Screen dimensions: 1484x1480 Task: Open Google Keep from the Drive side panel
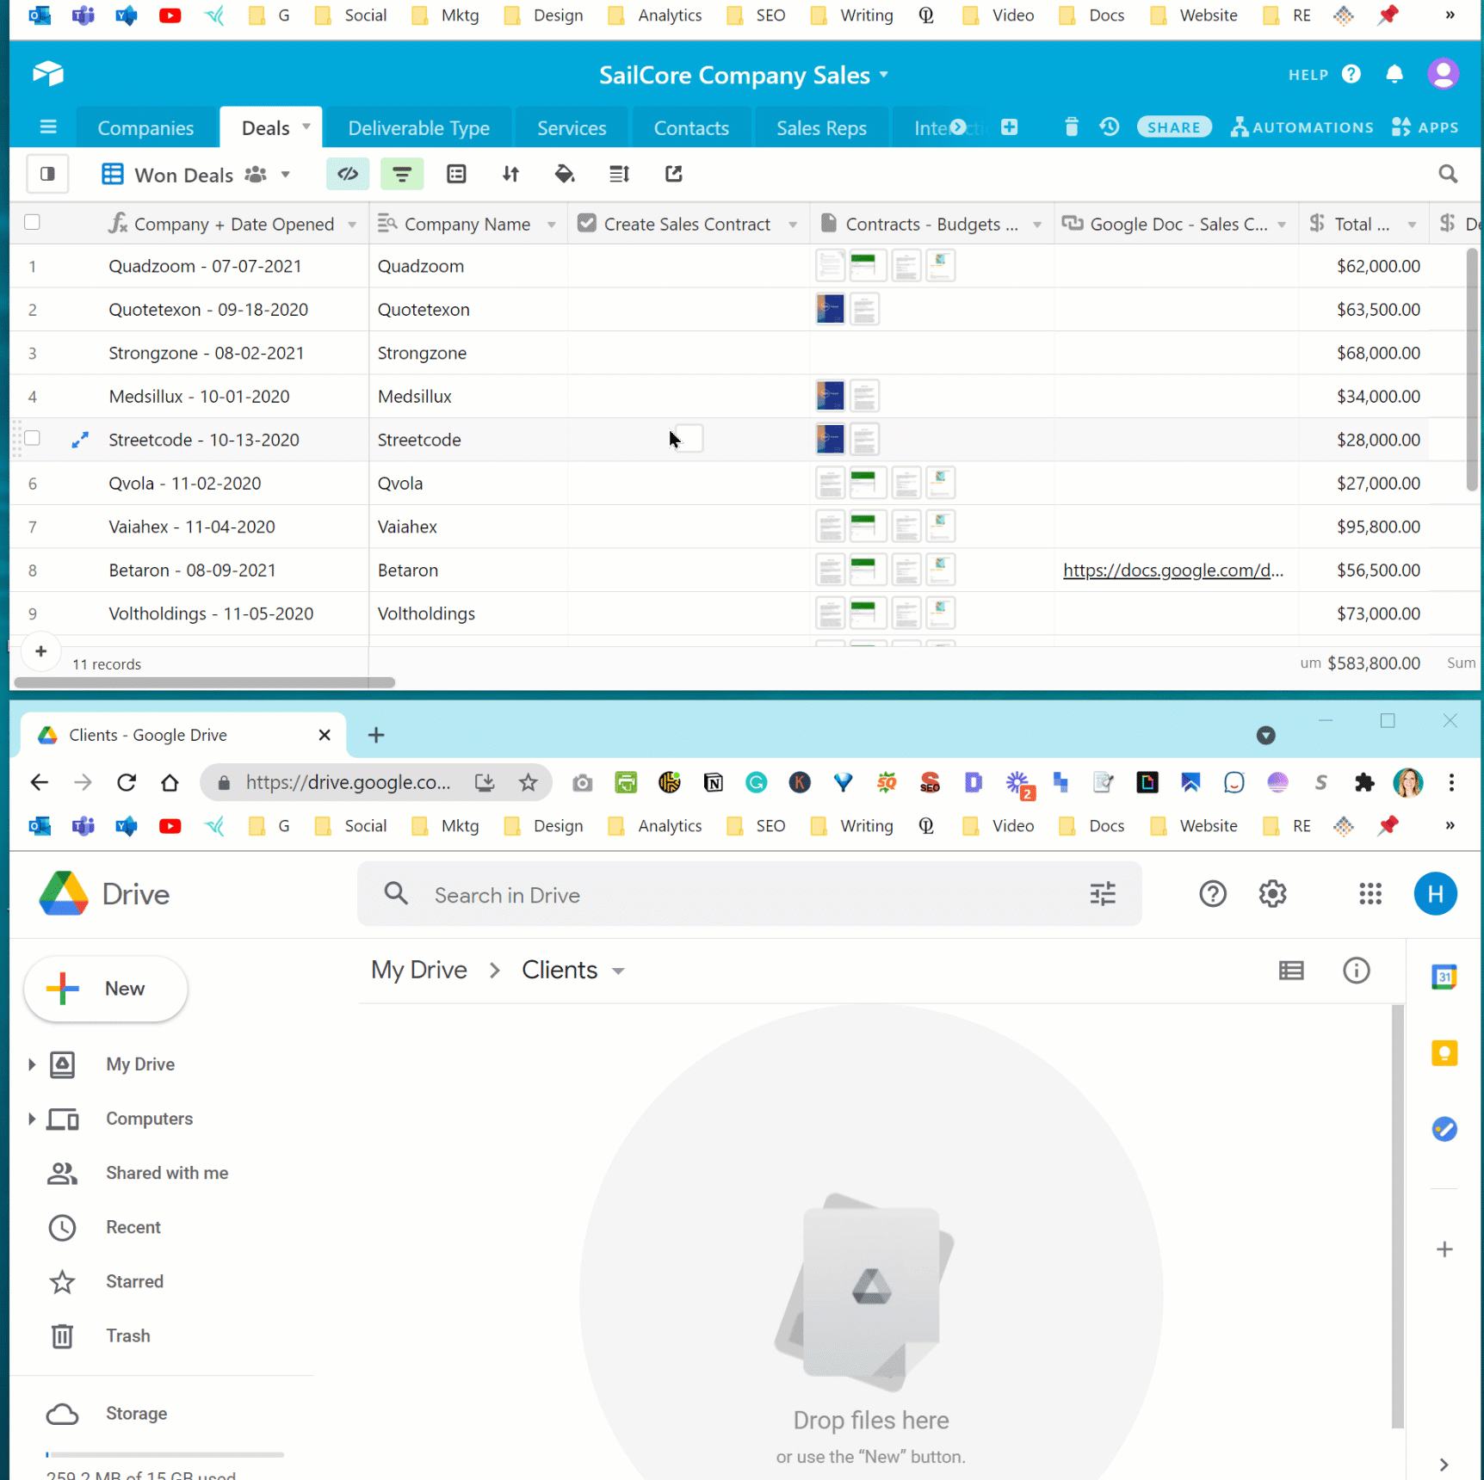(x=1444, y=1053)
